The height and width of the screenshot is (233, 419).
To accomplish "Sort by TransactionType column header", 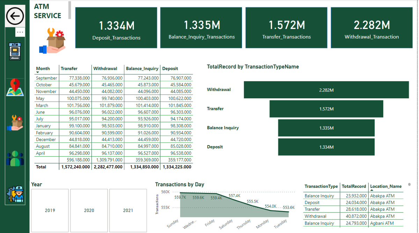I will click(321, 186).
